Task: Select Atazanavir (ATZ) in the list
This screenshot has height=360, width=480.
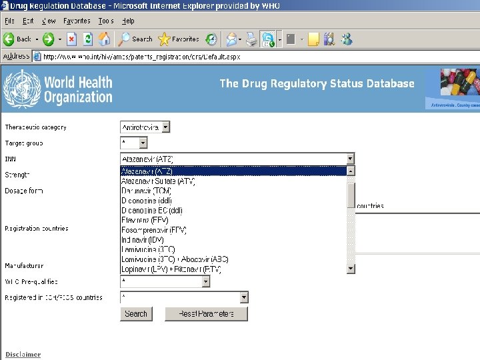Action: point(233,171)
